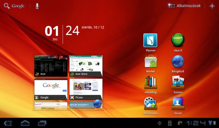Image resolution: width=219 pixels, height=128 pixels.
Task: Open the Acer bookmark thumbnail
Action: (x=51, y=66)
